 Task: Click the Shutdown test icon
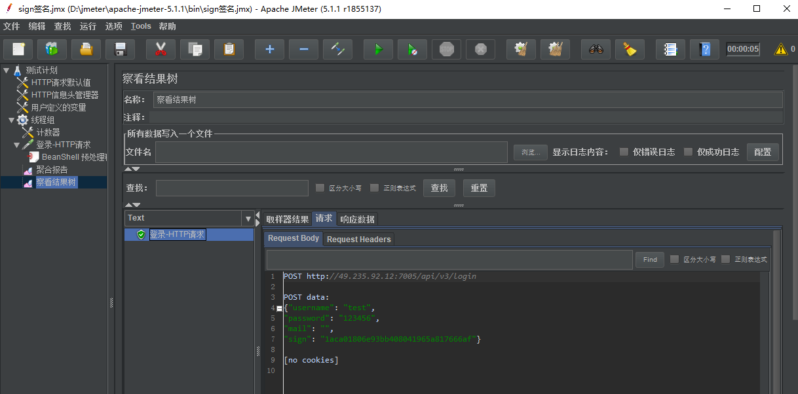[x=480, y=49]
